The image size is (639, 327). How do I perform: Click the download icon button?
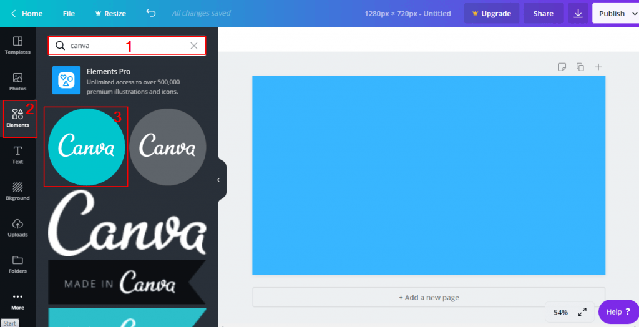pyautogui.click(x=578, y=14)
